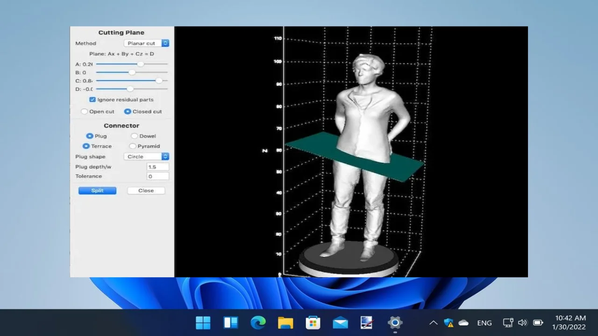
Task: Toggle the Ignore residual parts checkbox
Action: pyautogui.click(x=93, y=99)
